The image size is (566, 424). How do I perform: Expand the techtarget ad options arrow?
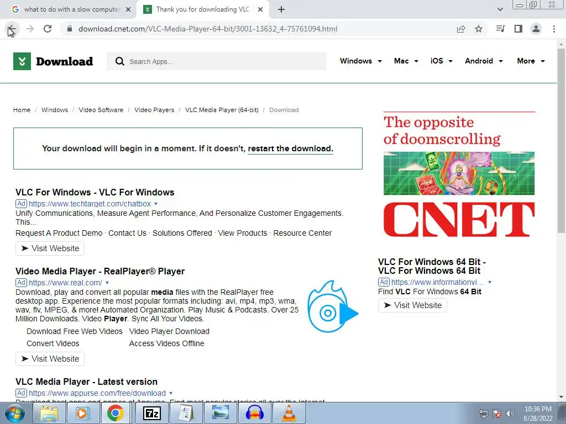click(x=156, y=204)
